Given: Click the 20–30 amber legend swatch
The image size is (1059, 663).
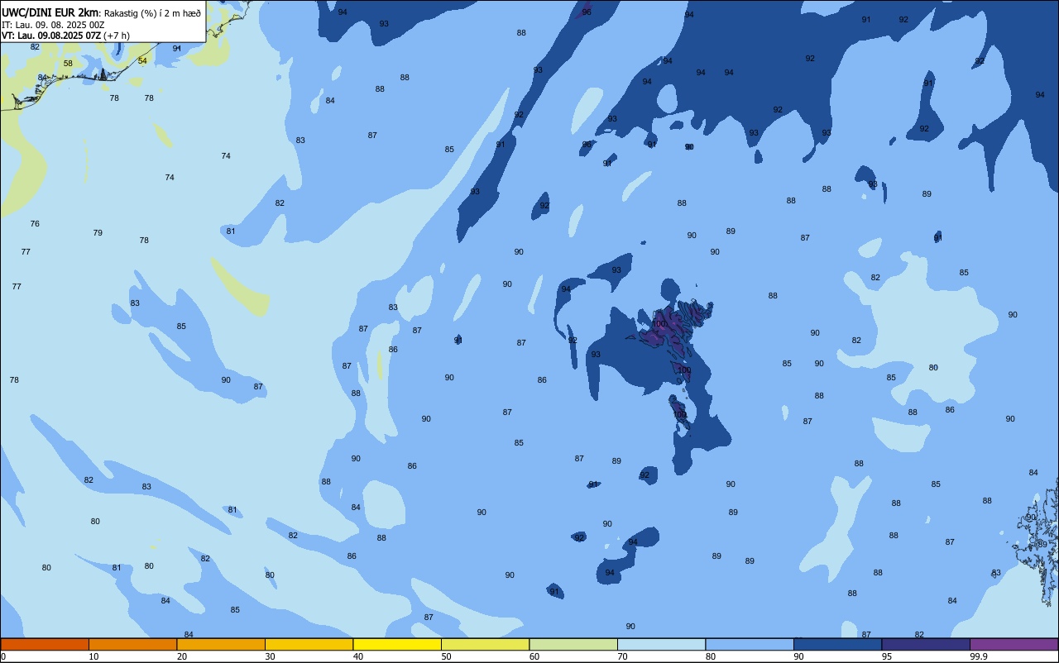Looking at the screenshot, I should pos(221,644).
